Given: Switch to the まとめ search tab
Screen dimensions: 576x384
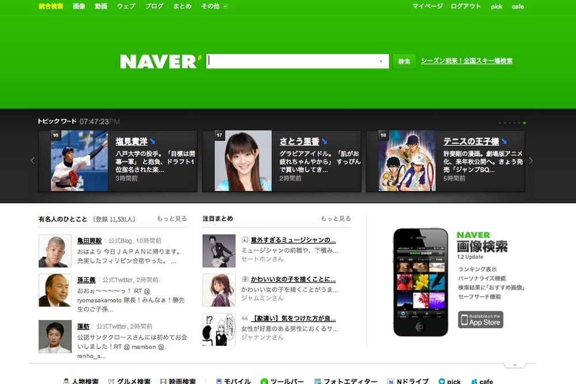Looking at the screenshot, I should [x=182, y=6].
